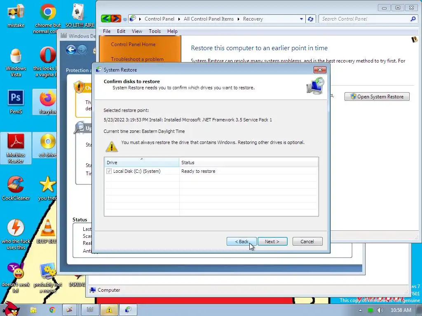The width and height of the screenshot is (422, 316).
Task: Click the 10:58 AM taskbar clock
Action: pyautogui.click(x=401, y=310)
